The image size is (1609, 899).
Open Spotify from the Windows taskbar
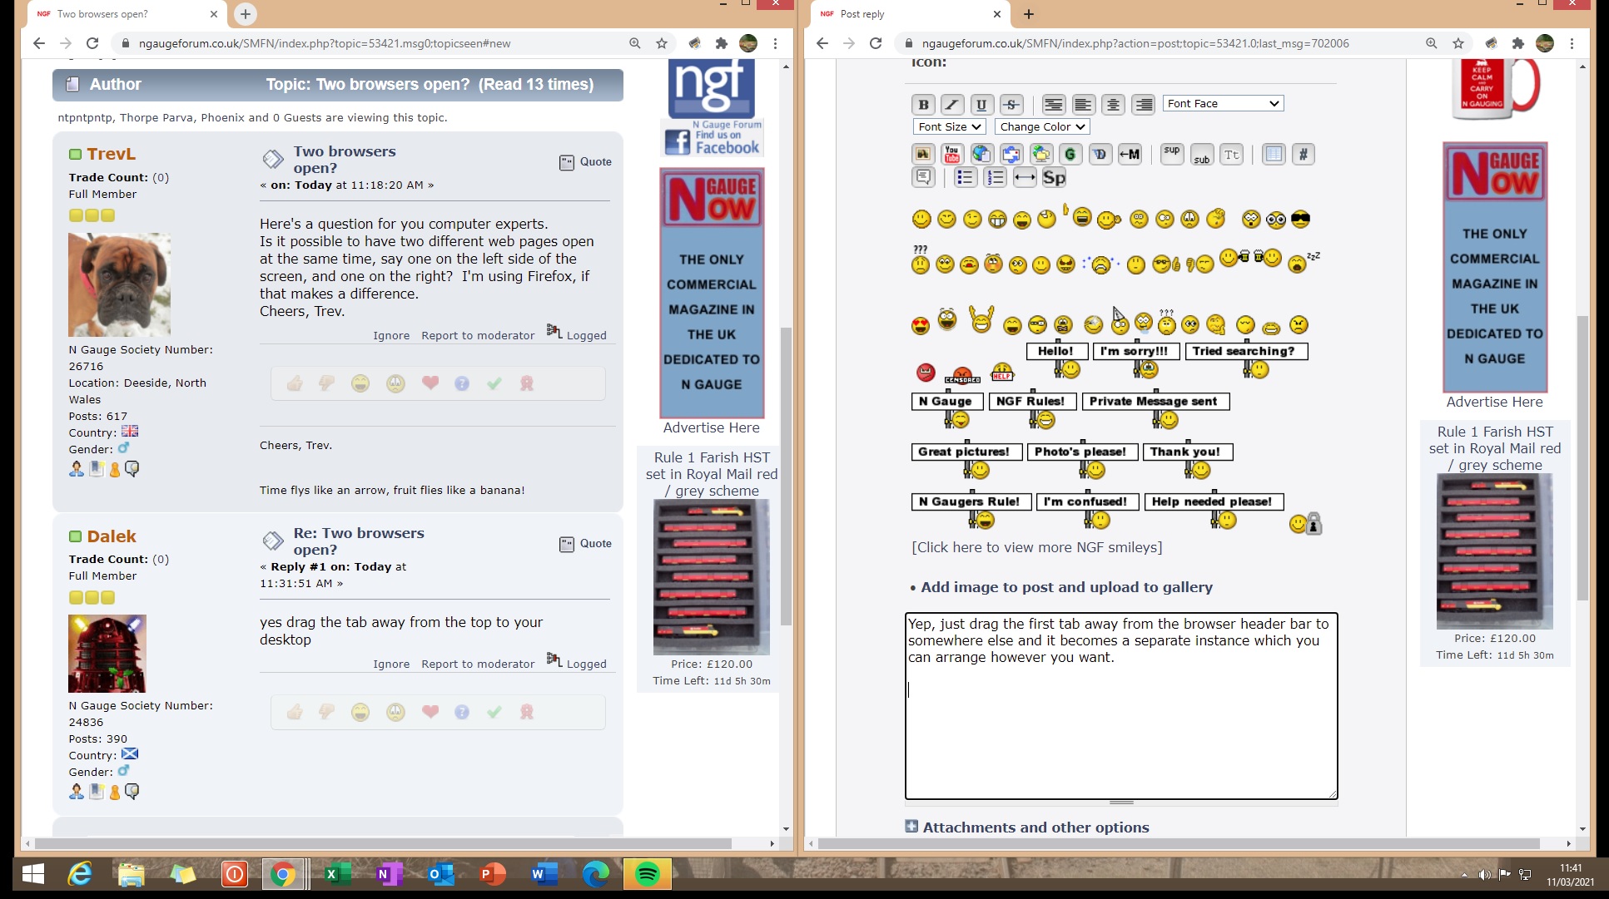[647, 874]
